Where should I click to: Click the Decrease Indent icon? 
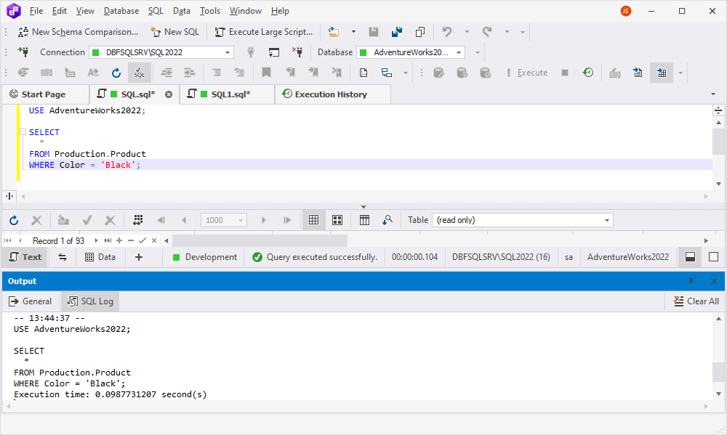click(166, 73)
